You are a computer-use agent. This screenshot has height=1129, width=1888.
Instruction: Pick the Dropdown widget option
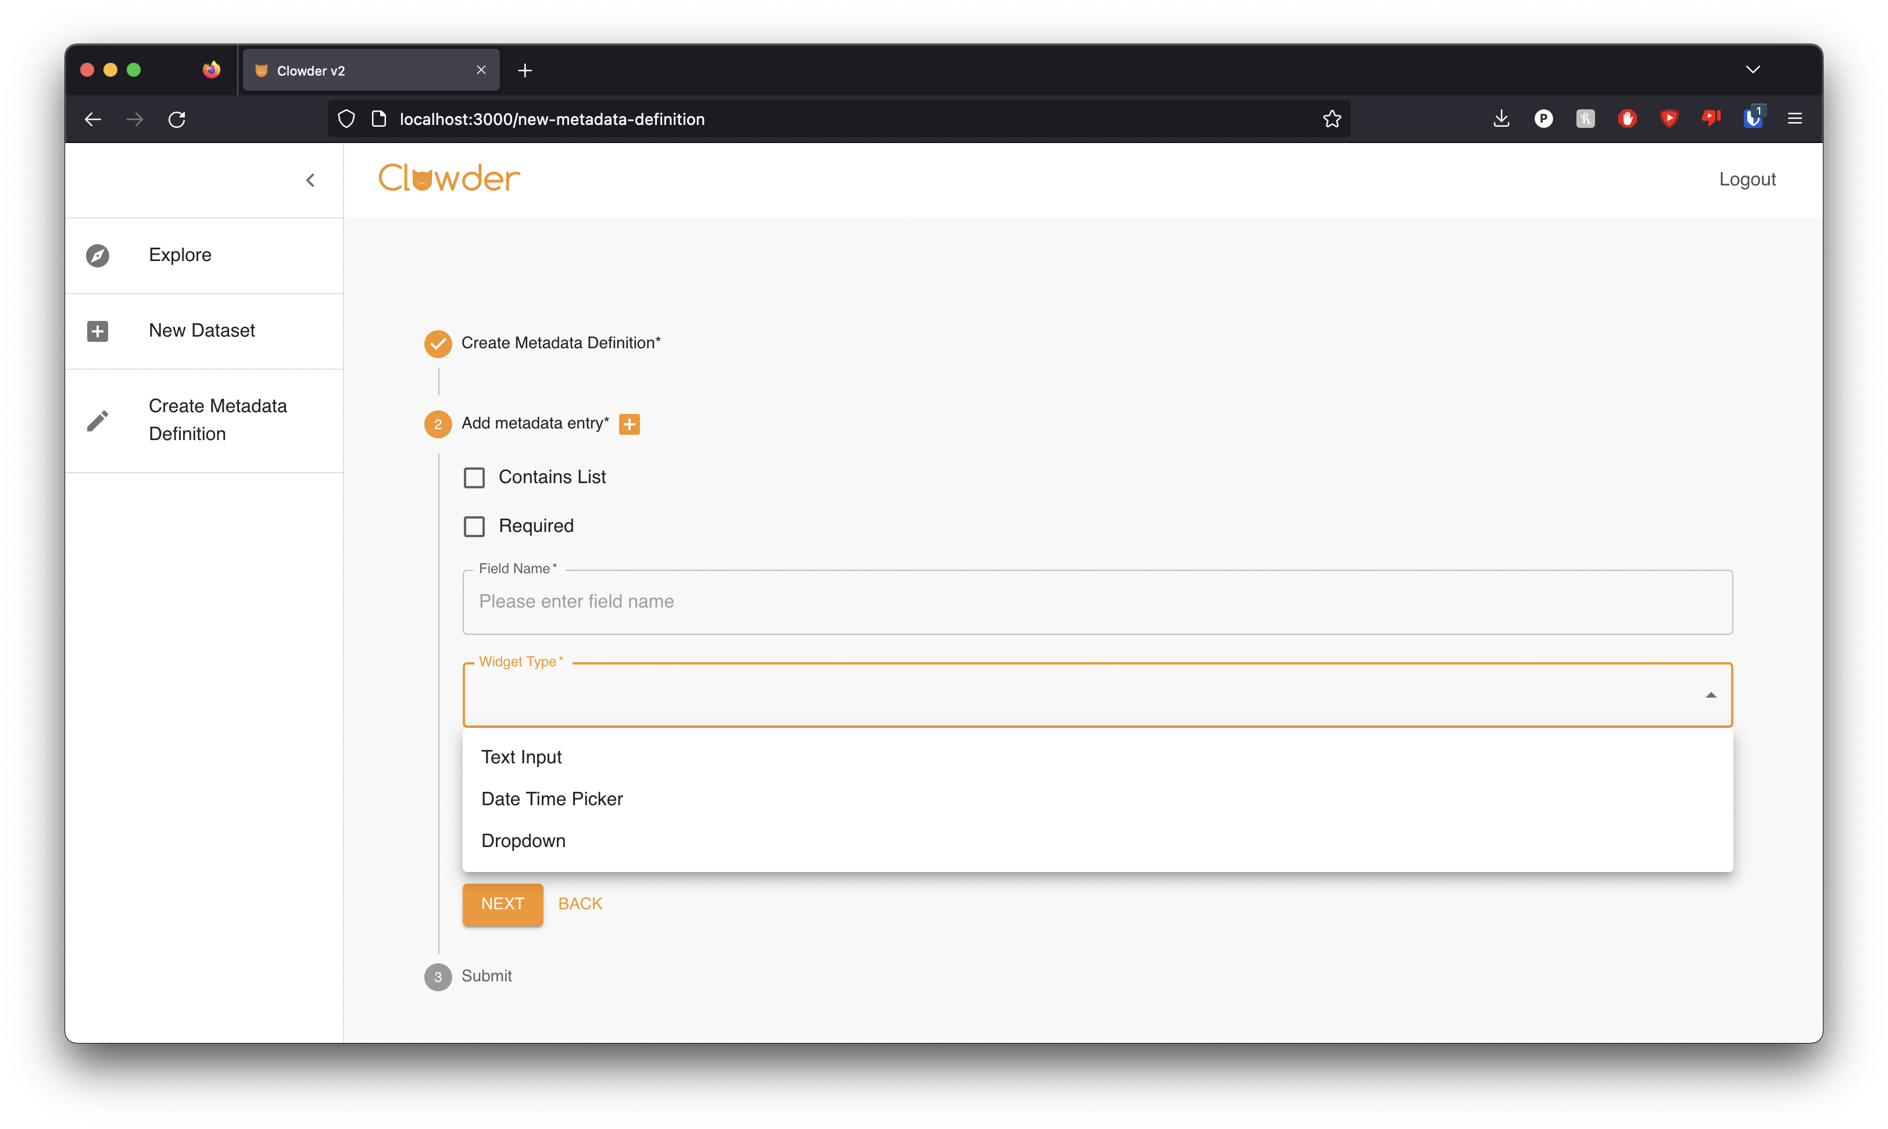[x=523, y=841]
